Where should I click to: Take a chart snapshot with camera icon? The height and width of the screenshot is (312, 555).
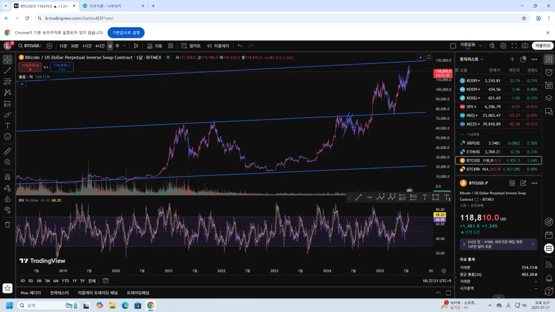click(x=525, y=46)
